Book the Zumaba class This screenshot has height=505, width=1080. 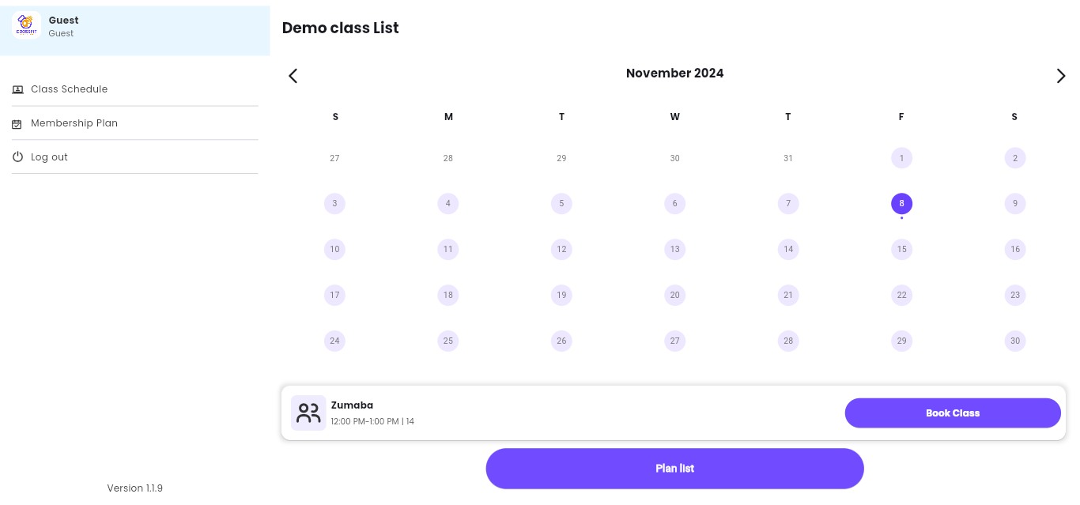tap(953, 413)
